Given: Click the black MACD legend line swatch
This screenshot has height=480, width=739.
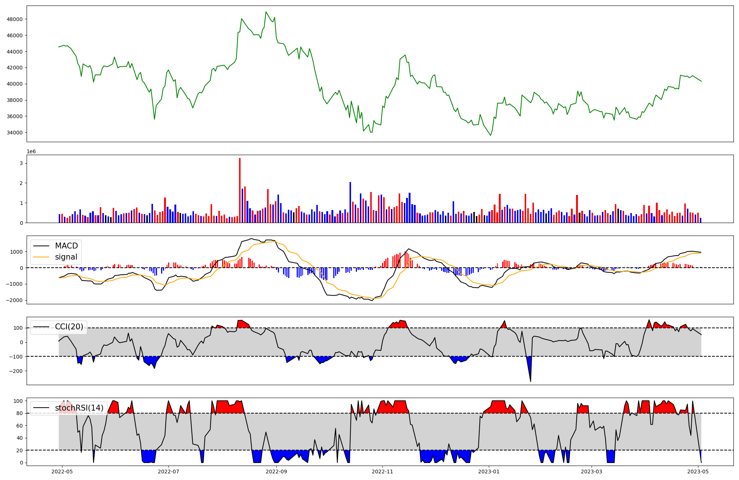Looking at the screenshot, I should pos(42,246).
